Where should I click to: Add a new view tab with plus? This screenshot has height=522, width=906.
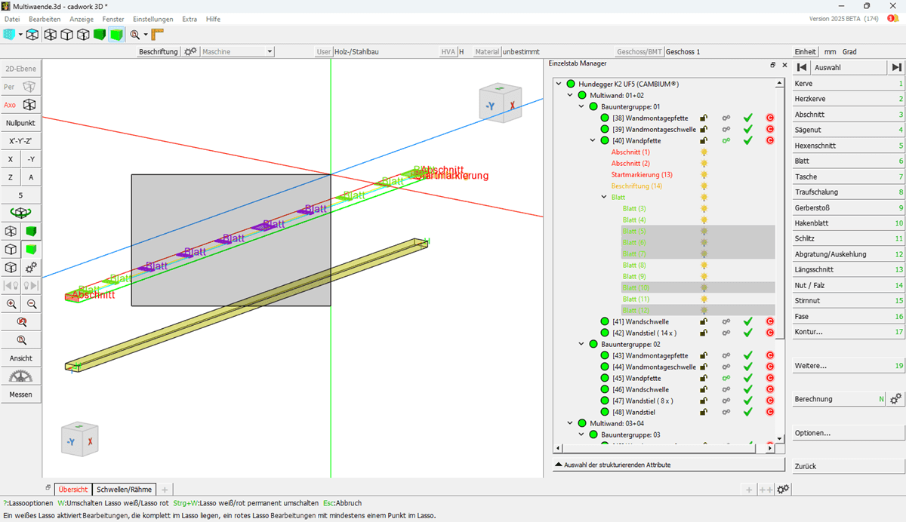pyautogui.click(x=165, y=490)
